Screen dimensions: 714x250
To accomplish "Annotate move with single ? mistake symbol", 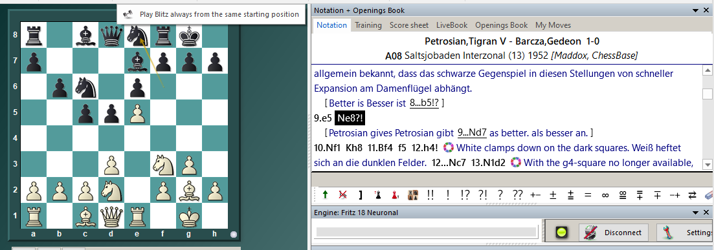I will pos(500,195).
